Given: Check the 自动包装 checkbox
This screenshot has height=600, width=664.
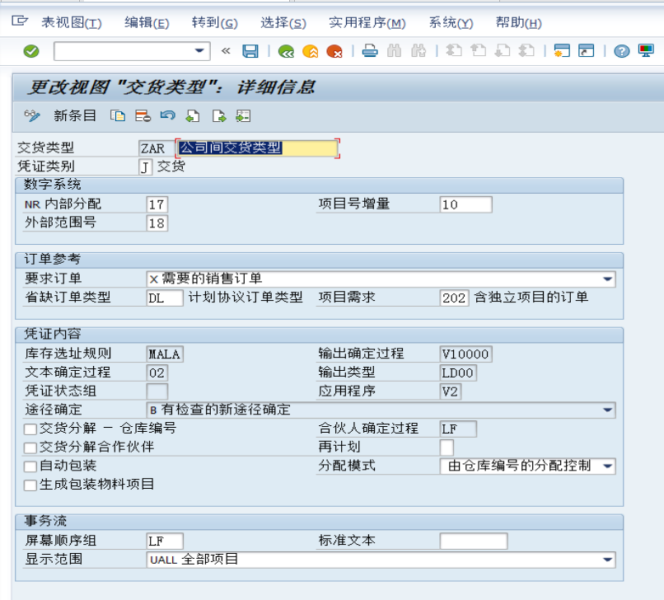Looking at the screenshot, I should [x=30, y=466].
